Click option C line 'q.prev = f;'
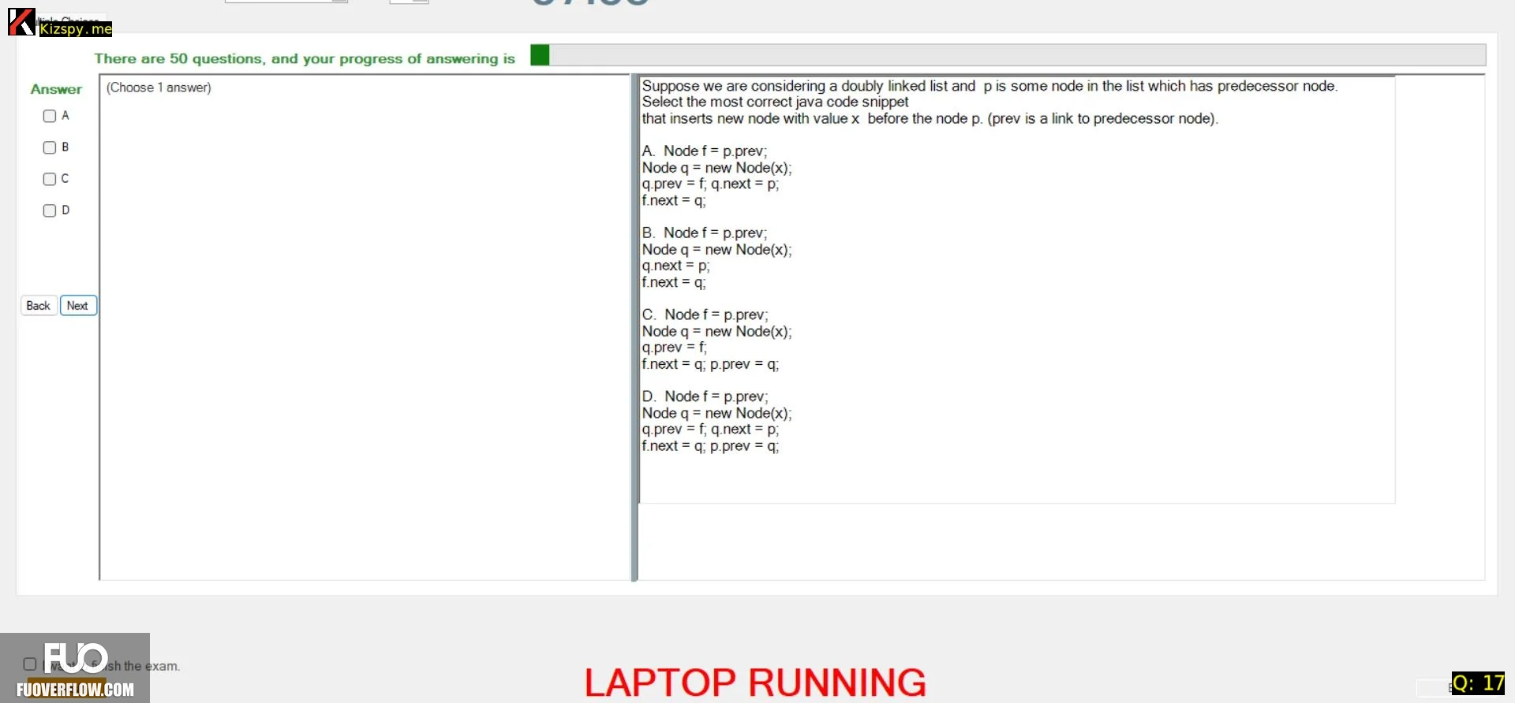Viewport: 1515px width, 703px height. [675, 348]
